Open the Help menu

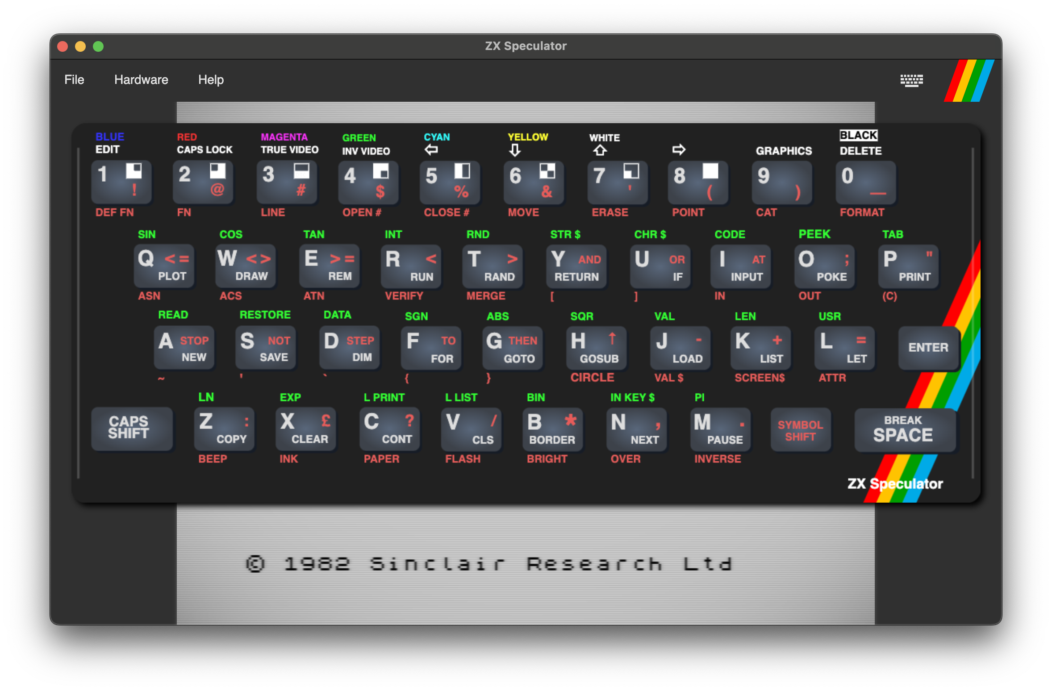tap(211, 80)
